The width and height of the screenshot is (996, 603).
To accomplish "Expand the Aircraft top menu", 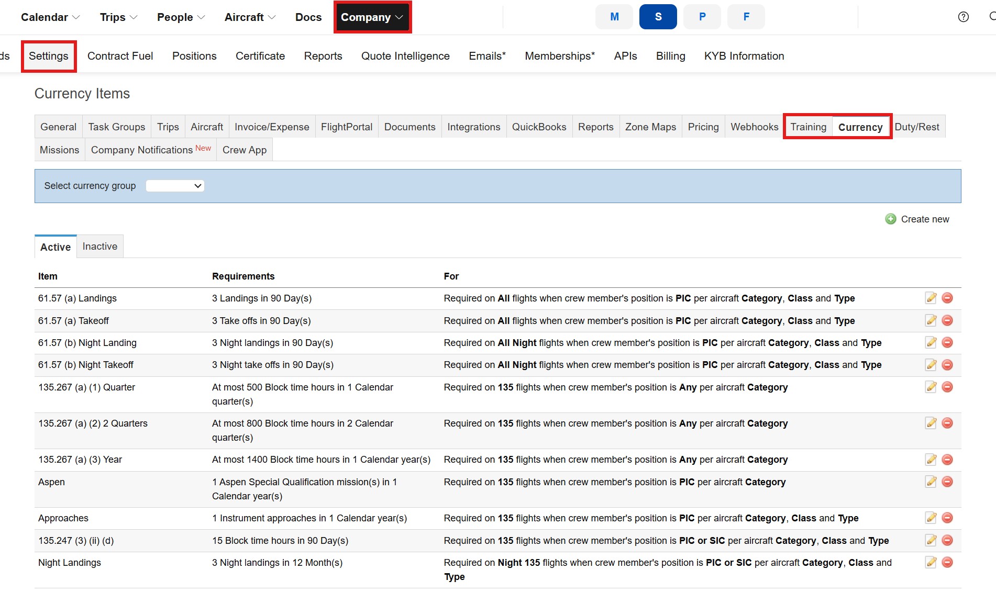I will 250,17.
